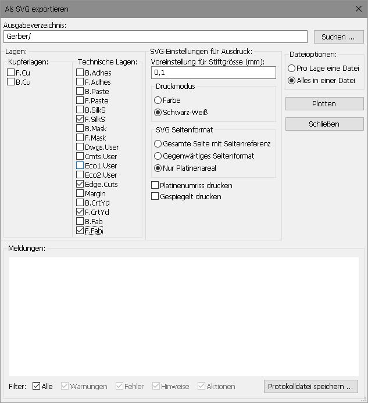Image resolution: width=368 pixels, height=403 pixels.
Task: Click the Schließen button
Action: [324, 124]
